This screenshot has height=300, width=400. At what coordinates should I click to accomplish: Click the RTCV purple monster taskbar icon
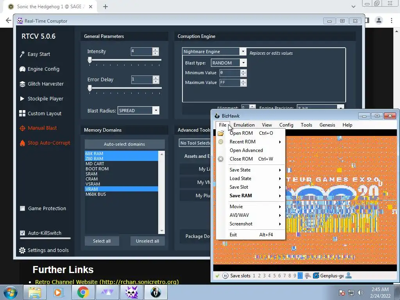pyautogui.click(x=132, y=292)
